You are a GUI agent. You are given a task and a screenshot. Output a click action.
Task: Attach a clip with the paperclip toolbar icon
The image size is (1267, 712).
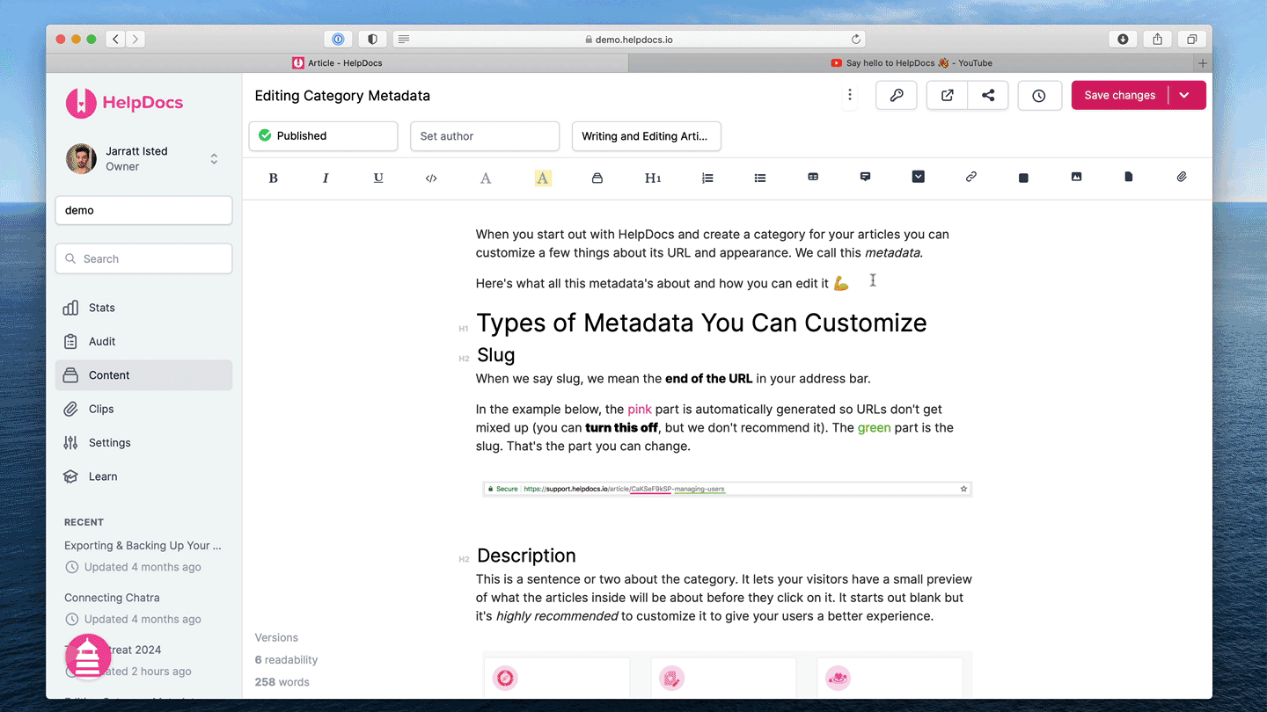(x=1182, y=177)
